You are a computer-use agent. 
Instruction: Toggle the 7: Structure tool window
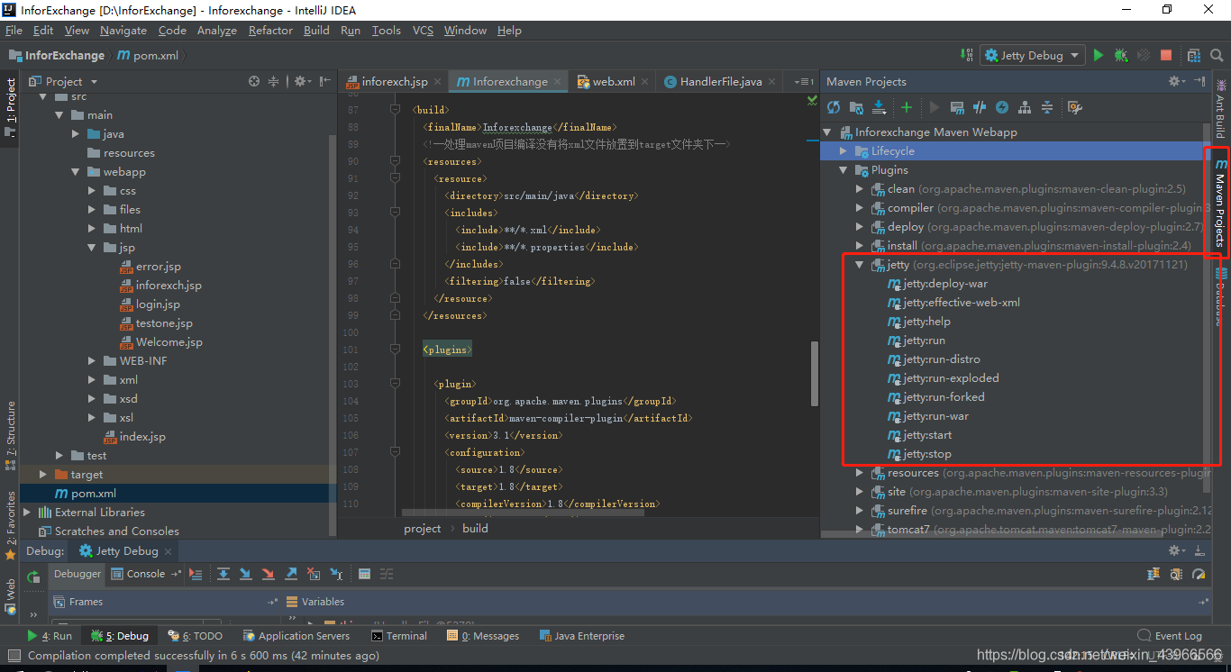click(x=10, y=435)
